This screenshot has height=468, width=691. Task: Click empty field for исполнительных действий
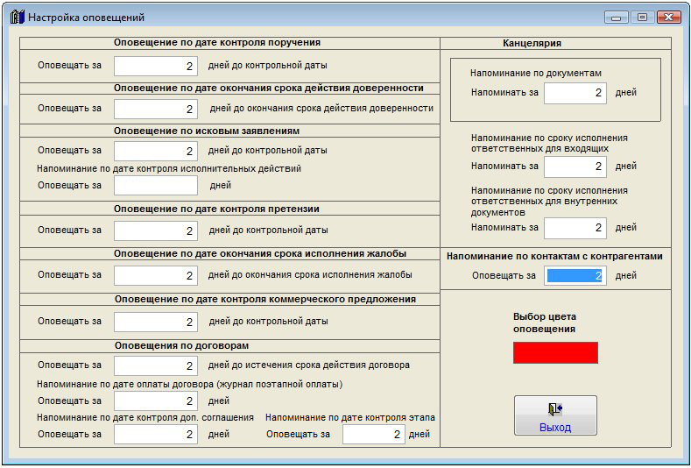pyautogui.click(x=156, y=185)
